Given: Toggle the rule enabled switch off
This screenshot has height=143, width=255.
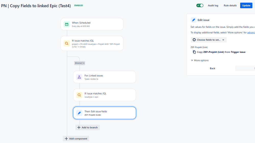Looking at the screenshot, I should pyautogui.click(x=200, y=6).
